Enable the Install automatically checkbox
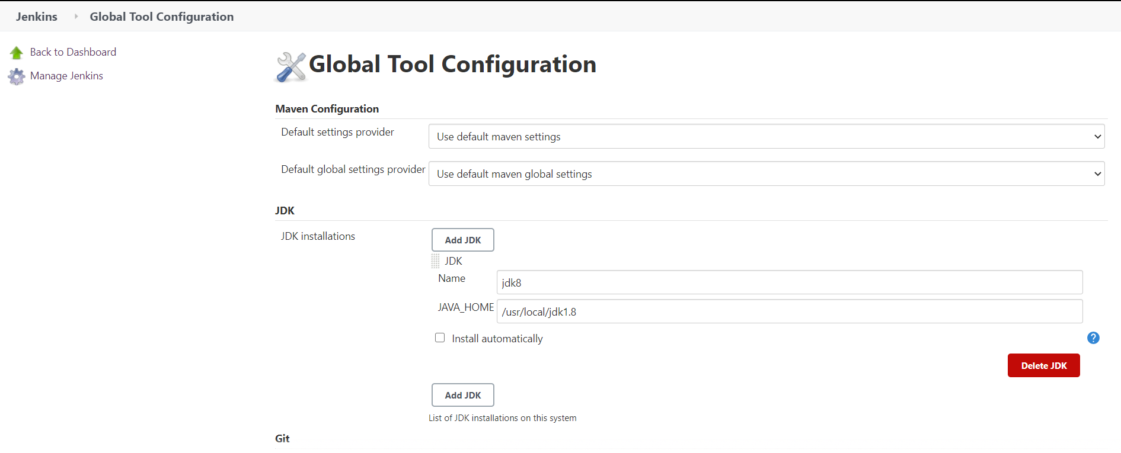This screenshot has width=1121, height=453. tap(440, 338)
